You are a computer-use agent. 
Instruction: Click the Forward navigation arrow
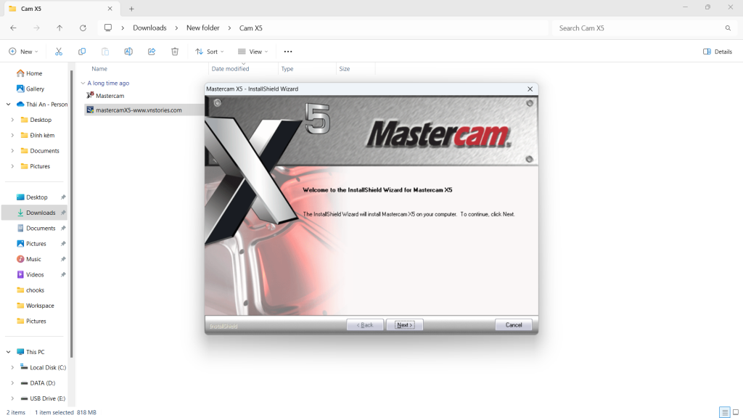pos(36,28)
